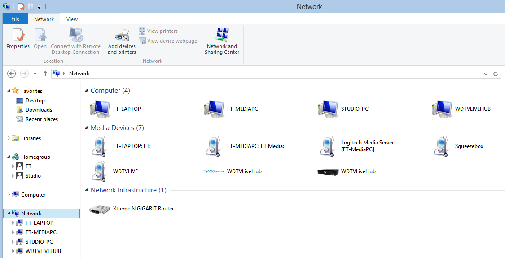Expand the Libraries tree node
This screenshot has height=258, width=505.
[x=9, y=138]
